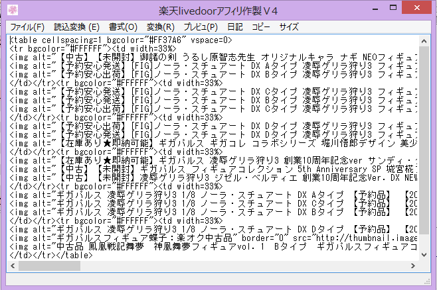Click the horizontal scrollbar left arrow

click(x=13, y=266)
